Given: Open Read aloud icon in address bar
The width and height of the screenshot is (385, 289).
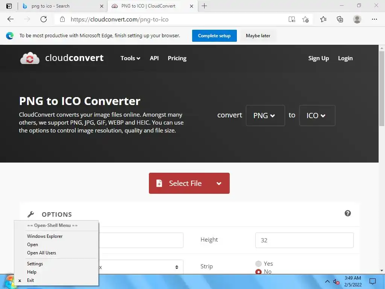Looking at the screenshot, I should pos(292,20).
